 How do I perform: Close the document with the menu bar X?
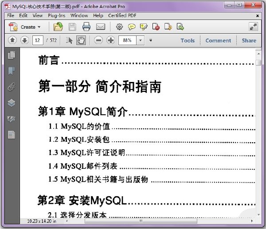pyautogui.click(x=257, y=16)
